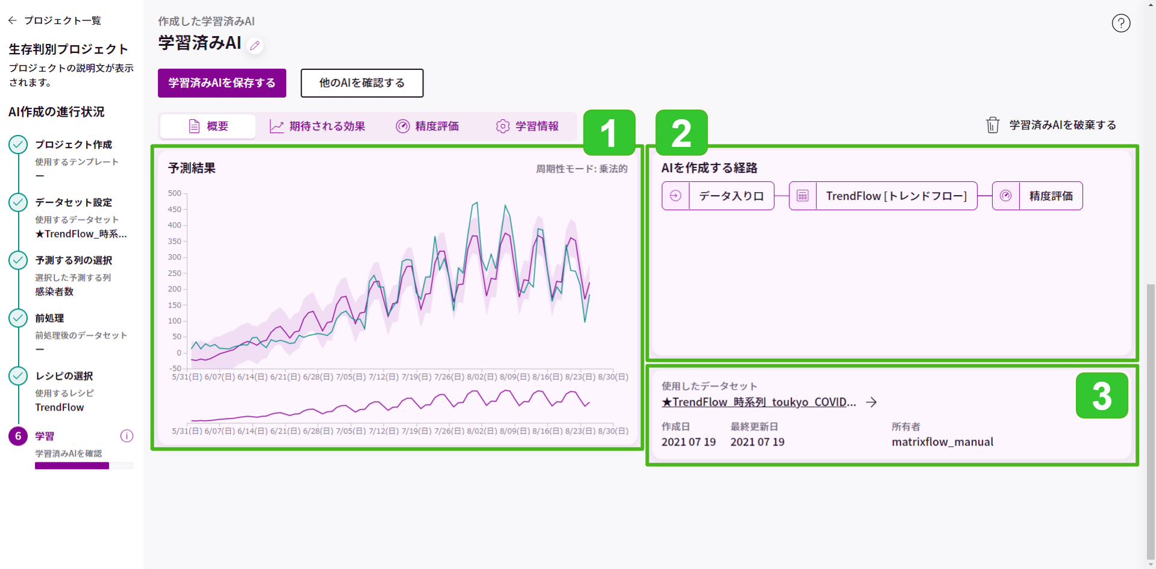Image resolution: width=1156 pixels, height=569 pixels.
Task: Click the gauge icon of 精度評価 pipeline node
Action: click(x=1005, y=196)
